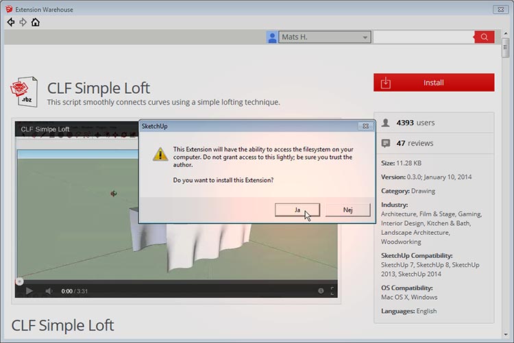
Task: Click the Drawing category value
Action: (x=423, y=190)
